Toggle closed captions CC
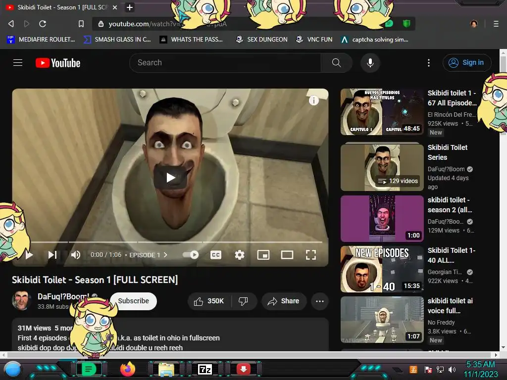Viewport: 507px width, 380px height. [x=216, y=255]
